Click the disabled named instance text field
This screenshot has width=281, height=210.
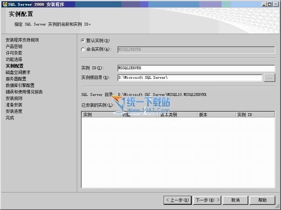(x=196, y=50)
